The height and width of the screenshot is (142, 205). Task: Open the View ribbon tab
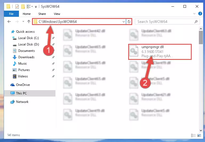pyautogui.click(x=57, y=14)
